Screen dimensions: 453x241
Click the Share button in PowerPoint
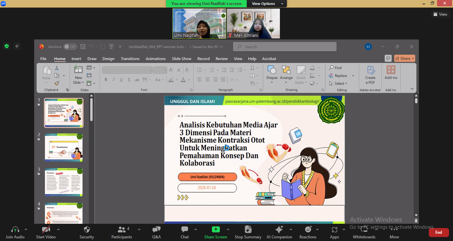(x=405, y=58)
